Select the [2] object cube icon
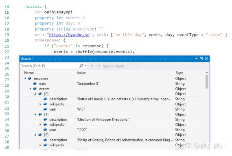This screenshot has height=156, width=232. pos(40,135)
